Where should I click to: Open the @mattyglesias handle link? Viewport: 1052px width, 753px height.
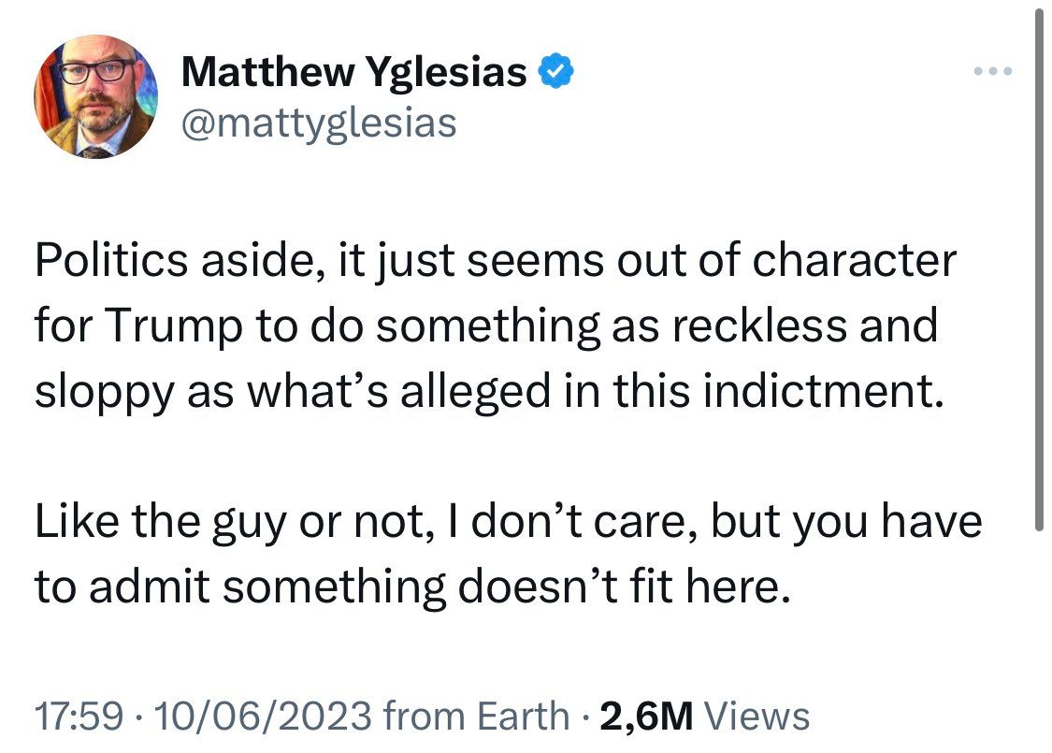click(320, 123)
